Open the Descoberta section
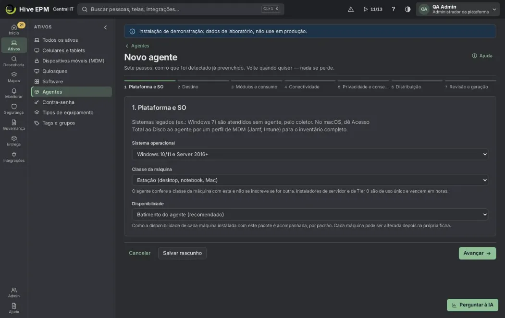505x318 pixels. point(14,61)
